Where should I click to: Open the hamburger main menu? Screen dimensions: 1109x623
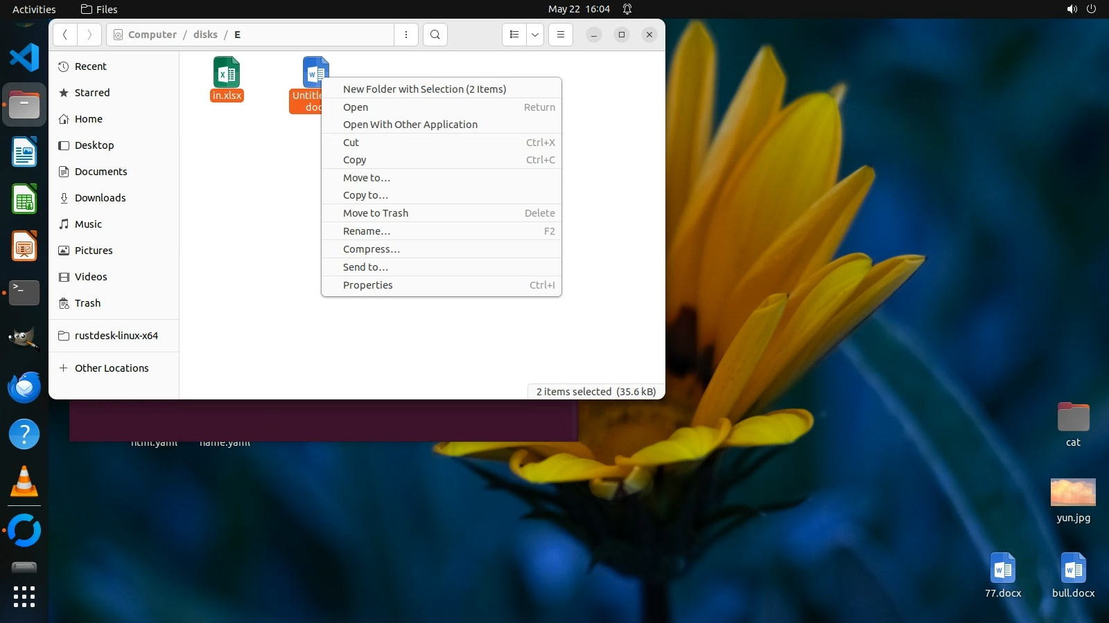click(x=561, y=35)
